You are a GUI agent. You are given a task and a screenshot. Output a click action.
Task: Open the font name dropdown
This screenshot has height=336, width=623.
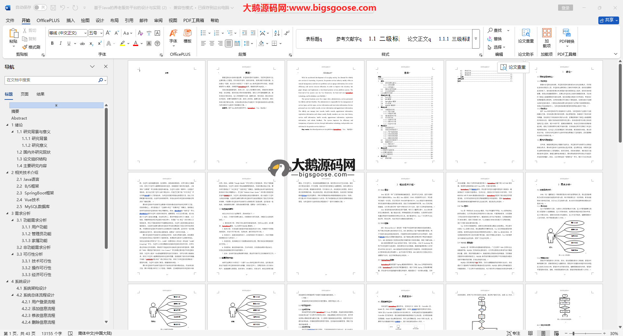coord(85,33)
